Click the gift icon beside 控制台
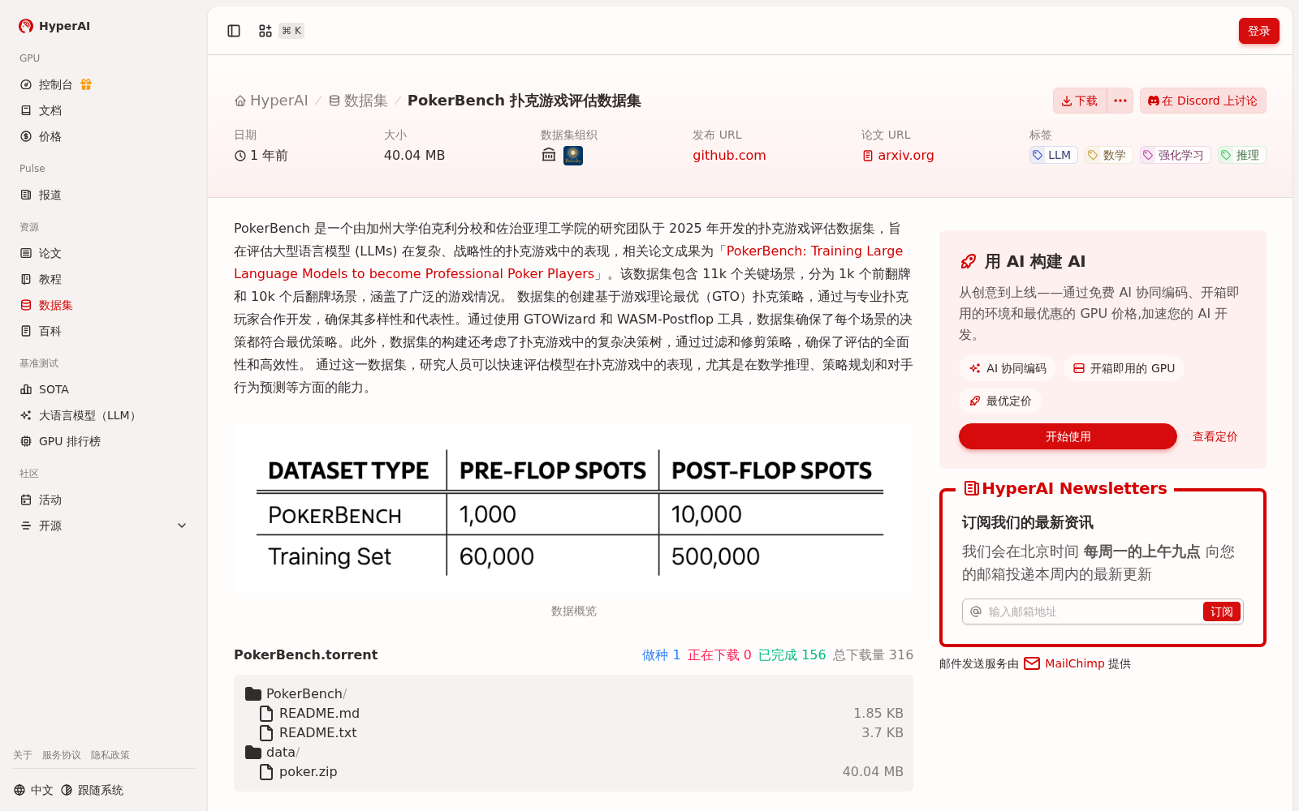 pos(86,84)
